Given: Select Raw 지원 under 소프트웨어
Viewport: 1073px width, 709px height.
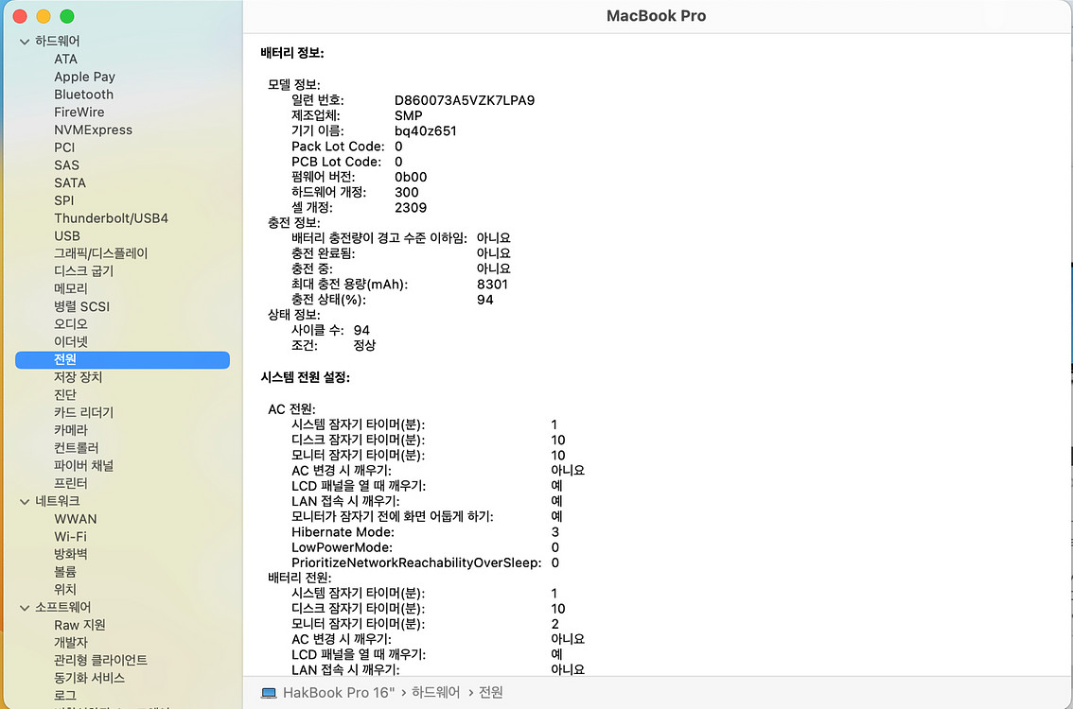Looking at the screenshot, I should pyautogui.click(x=79, y=626).
